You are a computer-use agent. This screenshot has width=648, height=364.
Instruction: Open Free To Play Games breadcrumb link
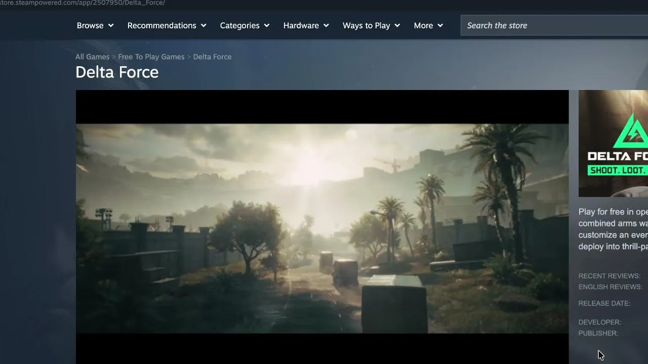tap(151, 57)
